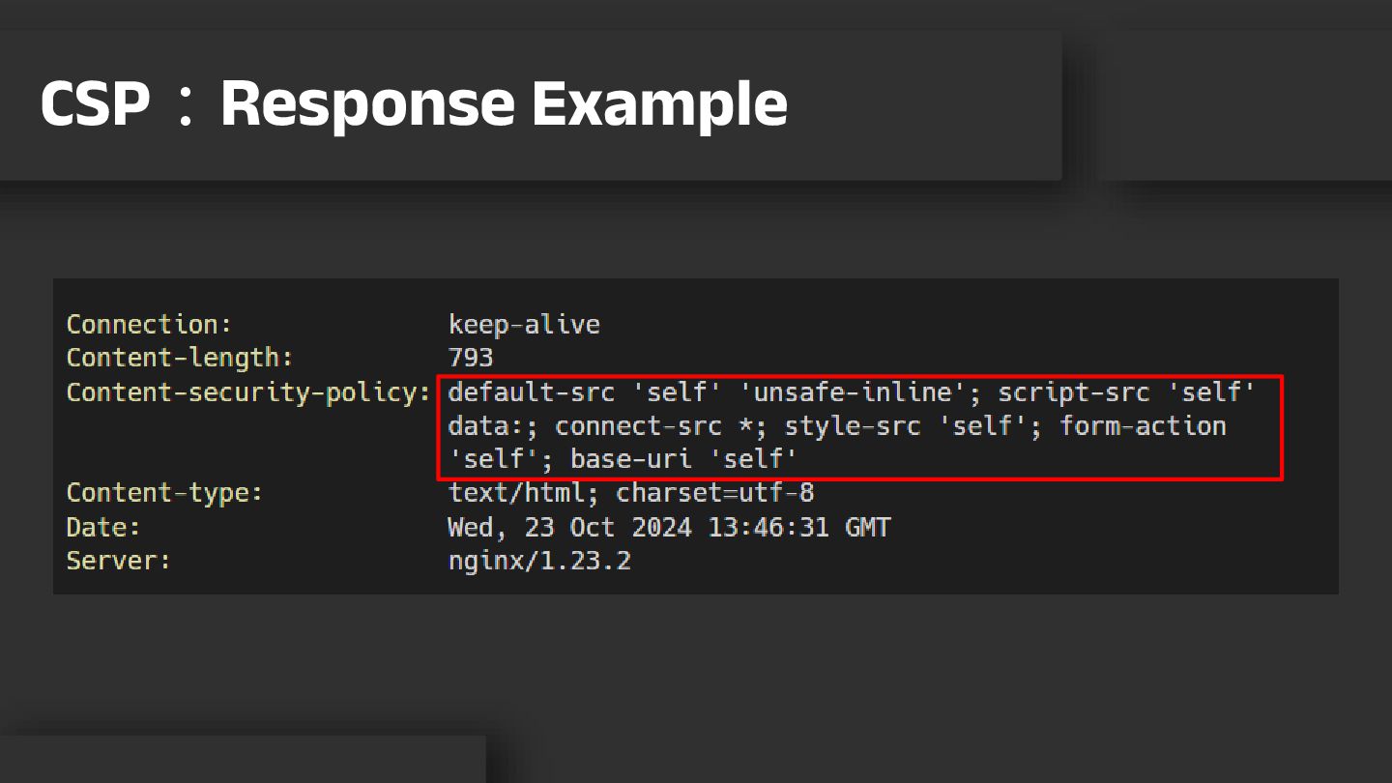Click the "connect-src" directive text
Screen dimensions: 1392x783
pos(639,426)
